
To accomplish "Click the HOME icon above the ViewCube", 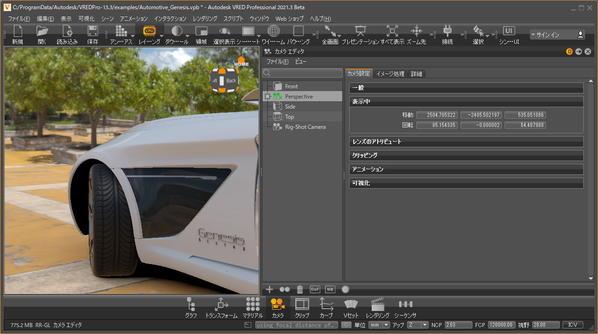I will click(241, 61).
